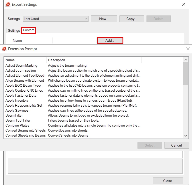192x185 pixels.
Task: Sort by the Description column header
Action: click(x=94, y=60)
